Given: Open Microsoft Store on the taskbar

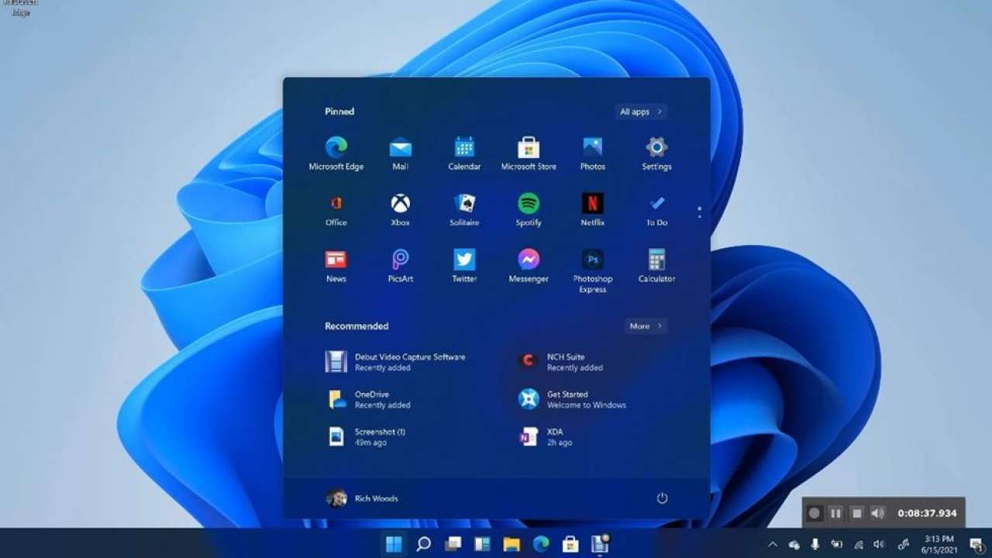Looking at the screenshot, I should point(570,544).
